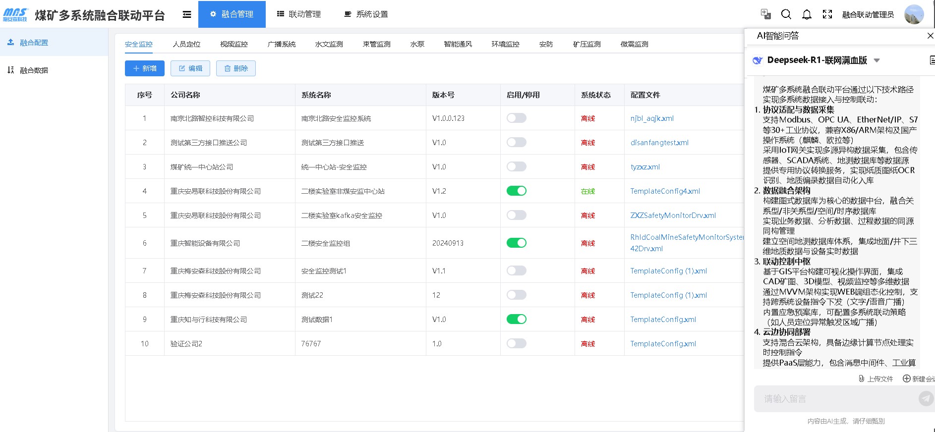935x432 pixels.
Task: Open the TemplateConfig4.xml config file link
Action: pyautogui.click(x=665, y=191)
